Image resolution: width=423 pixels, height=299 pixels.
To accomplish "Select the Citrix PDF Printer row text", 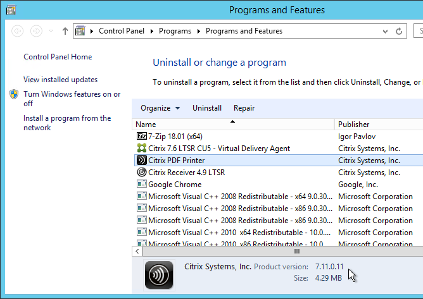I will pyautogui.click(x=177, y=161).
